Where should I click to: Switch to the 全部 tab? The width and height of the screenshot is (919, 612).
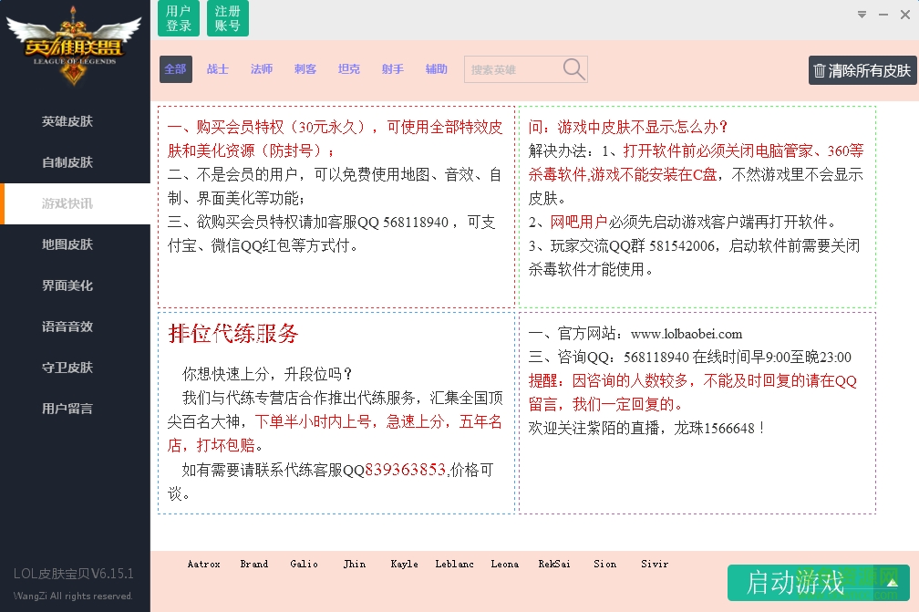[x=175, y=68]
